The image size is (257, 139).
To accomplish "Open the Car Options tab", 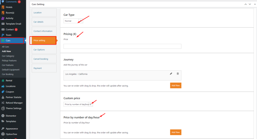I will pyautogui.click(x=44, y=50).
